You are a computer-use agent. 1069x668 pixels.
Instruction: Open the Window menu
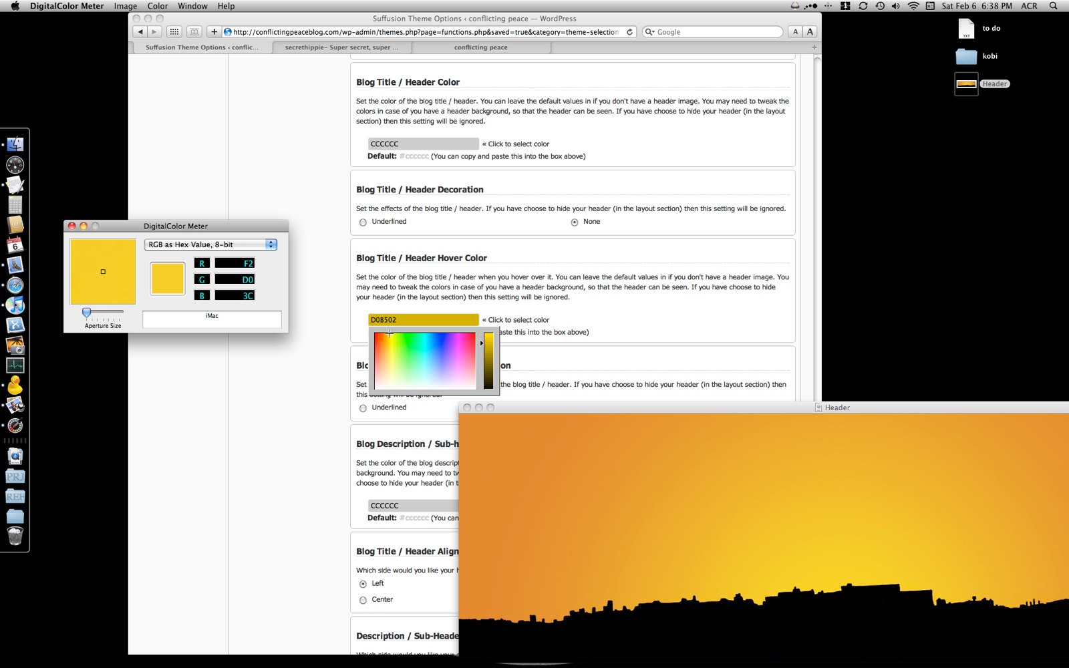tap(192, 6)
